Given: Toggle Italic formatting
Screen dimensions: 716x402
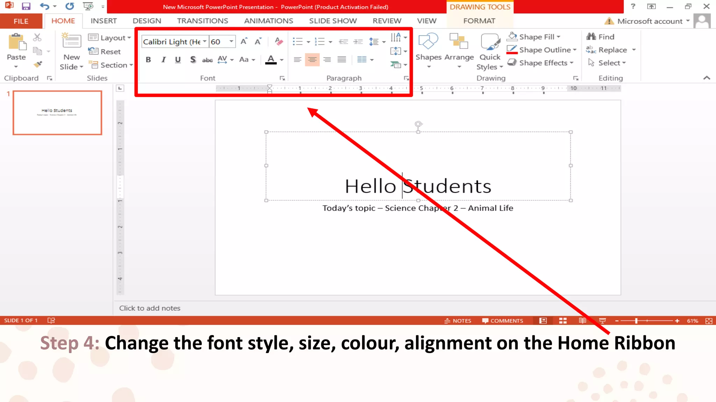Looking at the screenshot, I should point(163,60).
